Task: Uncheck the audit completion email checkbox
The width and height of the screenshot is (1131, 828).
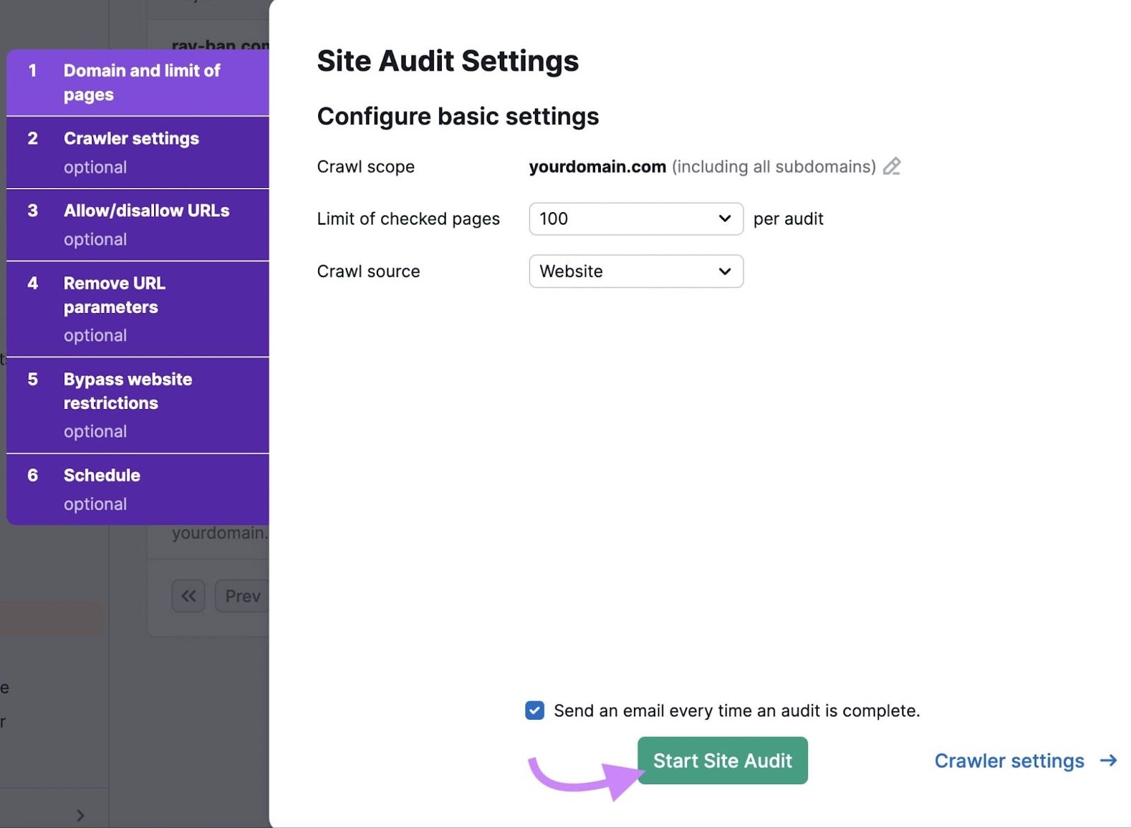Action: point(534,711)
